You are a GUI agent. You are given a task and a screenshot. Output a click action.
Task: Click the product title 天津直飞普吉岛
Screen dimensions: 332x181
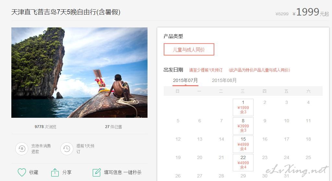65,12
